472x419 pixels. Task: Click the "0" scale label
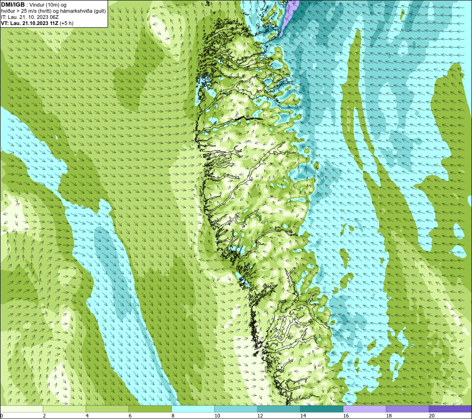(1, 416)
